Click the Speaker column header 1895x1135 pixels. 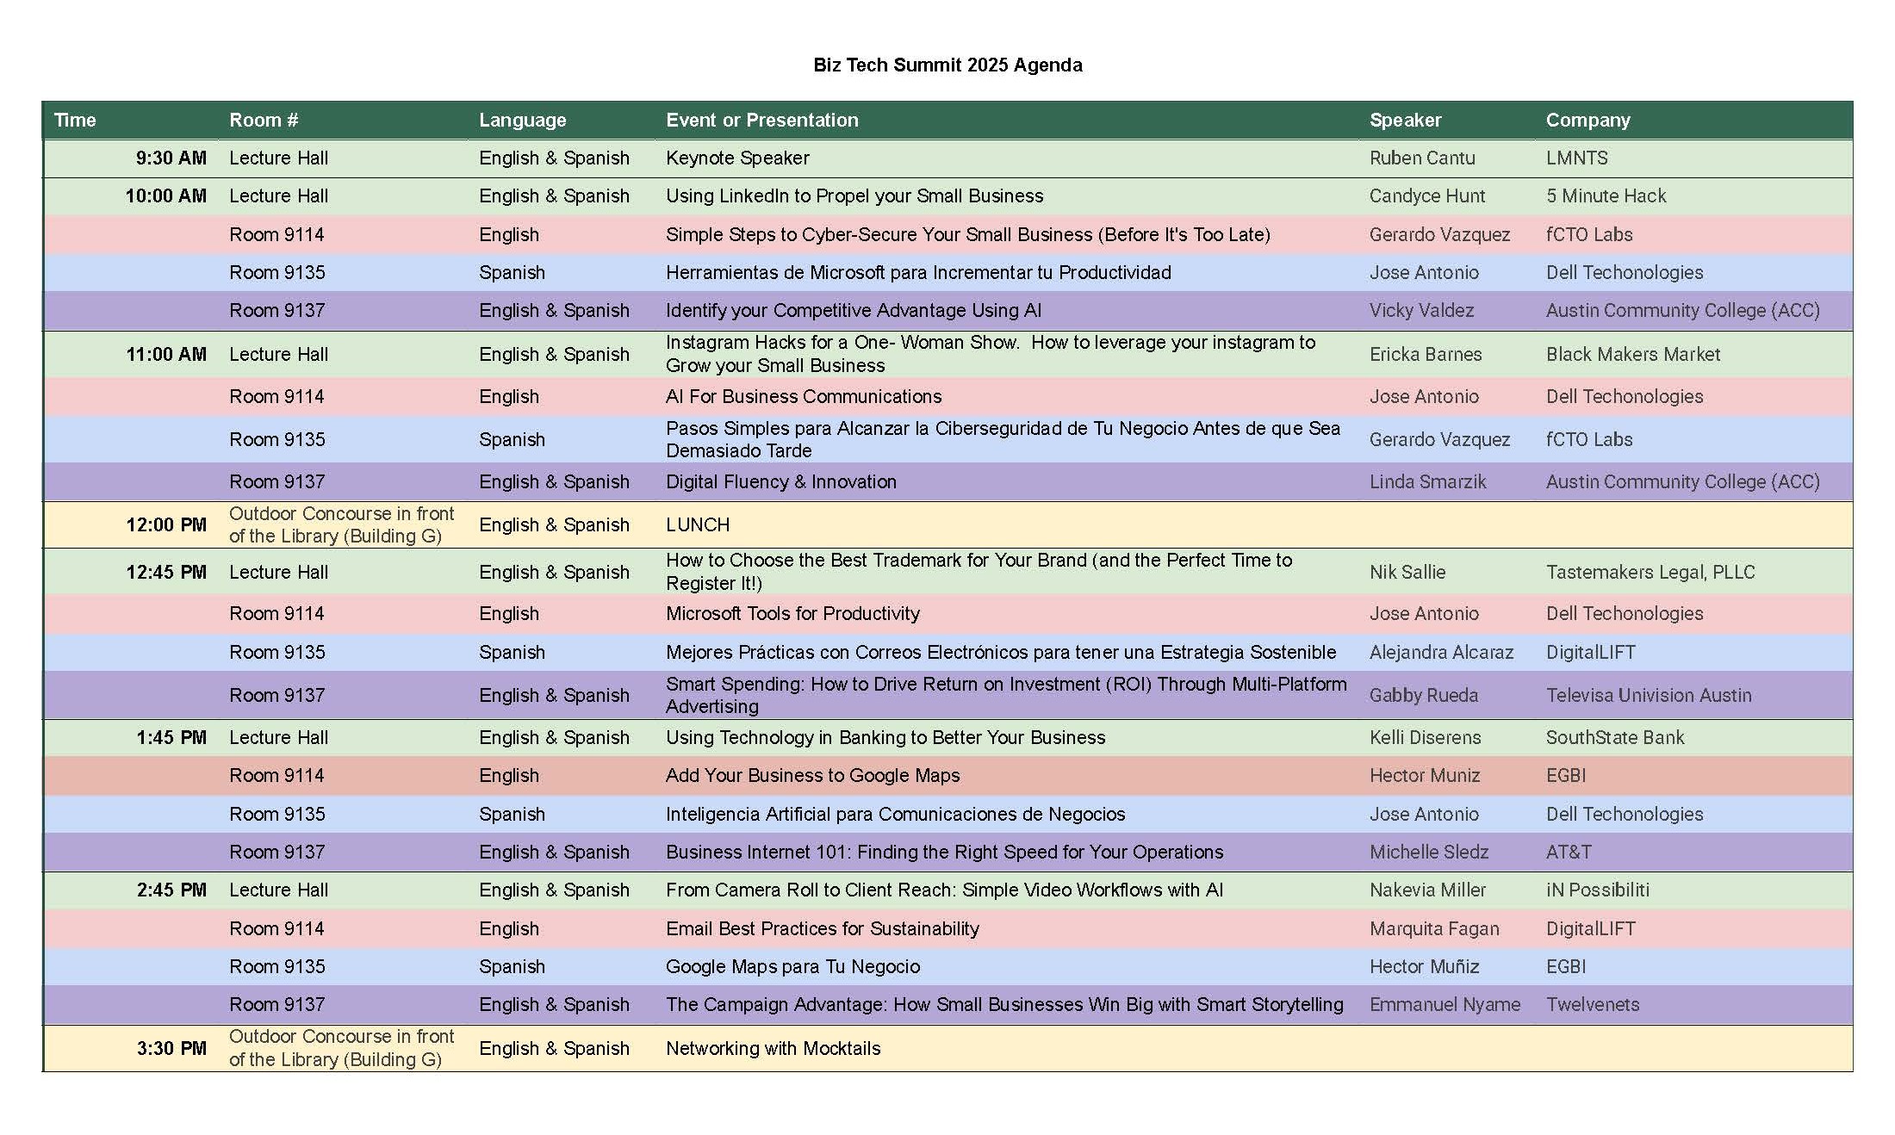pos(1405,121)
